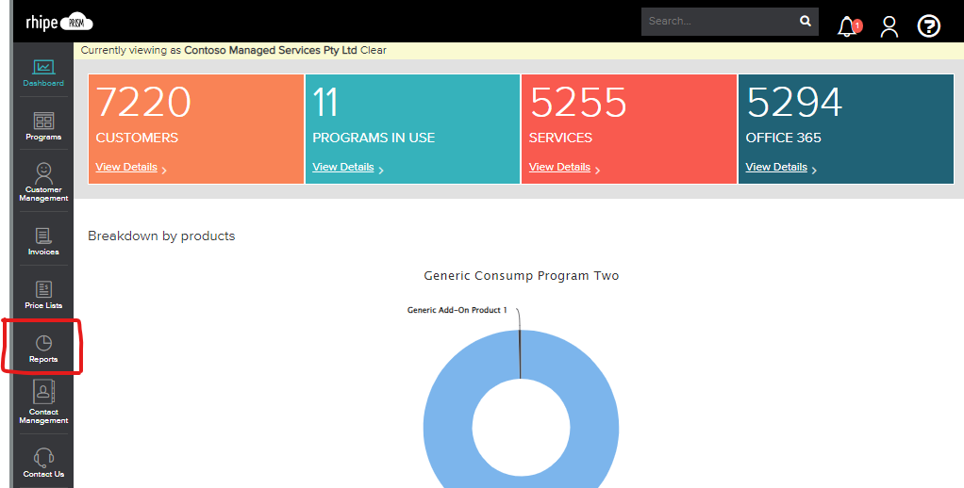View Details for Office 365 tile
The height and width of the screenshot is (488, 964).
(776, 167)
